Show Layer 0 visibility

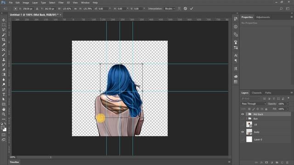243,139
